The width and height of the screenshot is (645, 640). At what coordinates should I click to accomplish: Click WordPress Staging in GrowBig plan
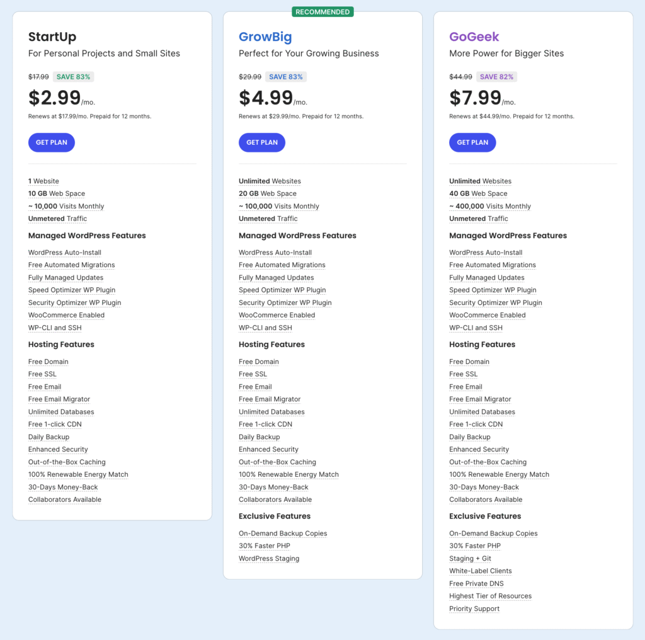(x=269, y=558)
